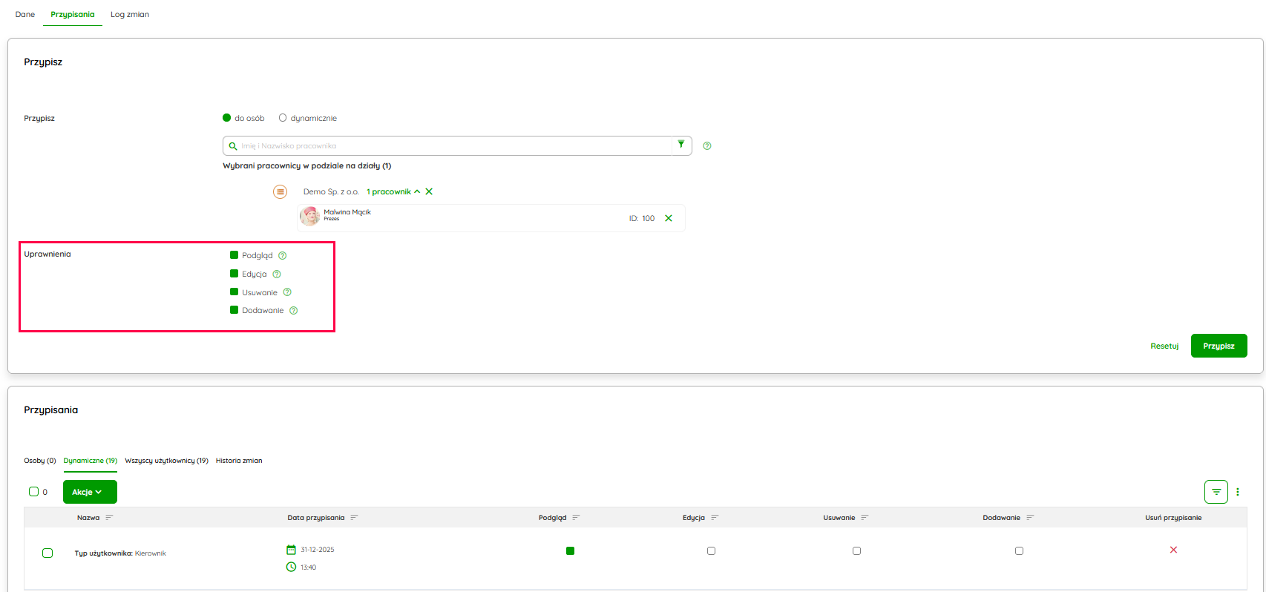Tick the Kierownik row selection checkbox
This screenshot has width=1266, height=592.
(x=47, y=553)
